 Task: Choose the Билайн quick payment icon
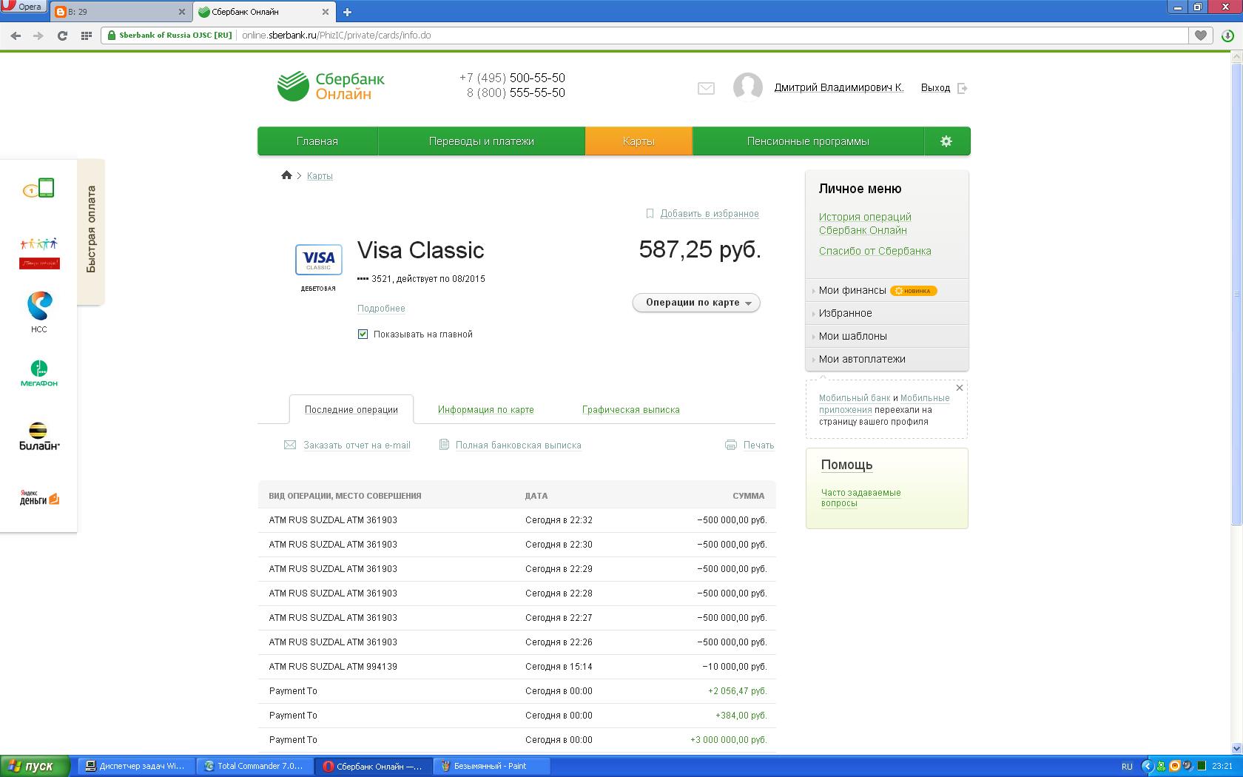(x=39, y=436)
